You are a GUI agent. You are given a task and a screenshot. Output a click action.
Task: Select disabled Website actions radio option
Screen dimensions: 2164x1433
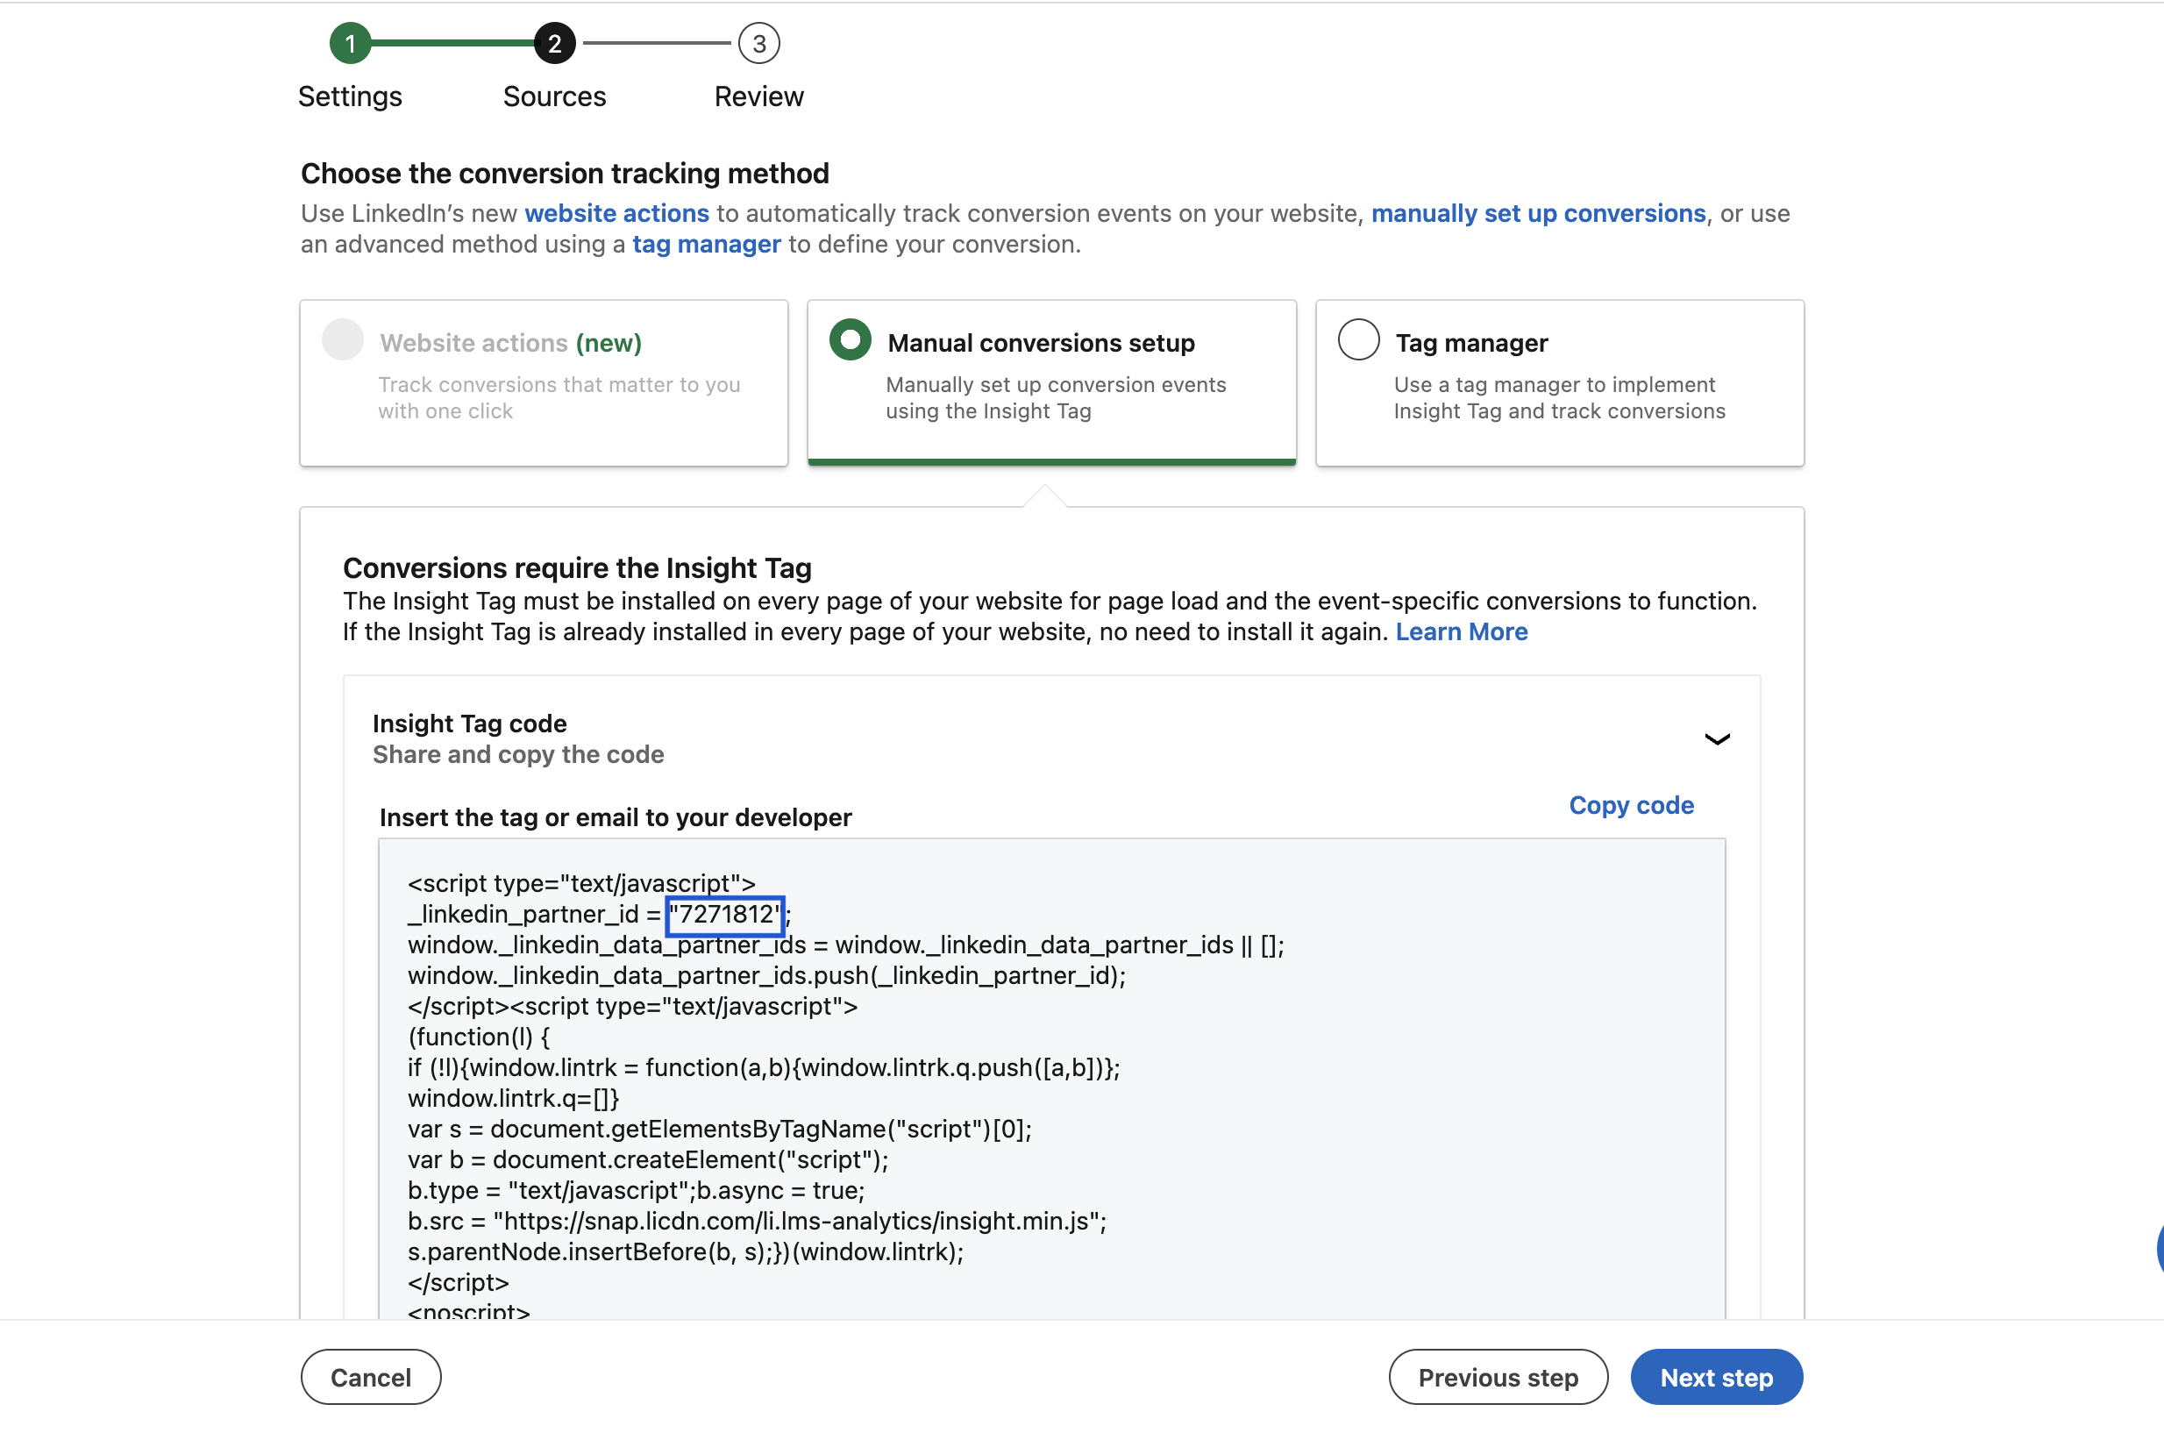(x=343, y=340)
